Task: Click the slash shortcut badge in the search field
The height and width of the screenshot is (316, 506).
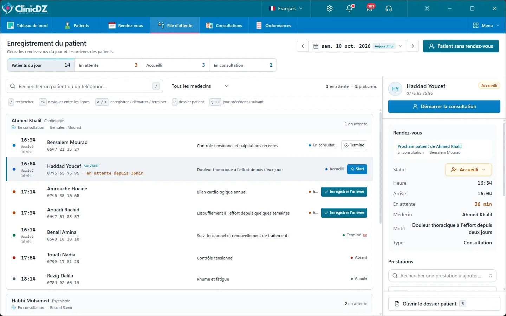Action: point(156,86)
